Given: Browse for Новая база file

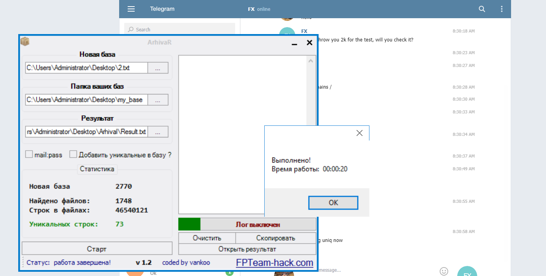Looking at the screenshot, I should pyautogui.click(x=158, y=68).
